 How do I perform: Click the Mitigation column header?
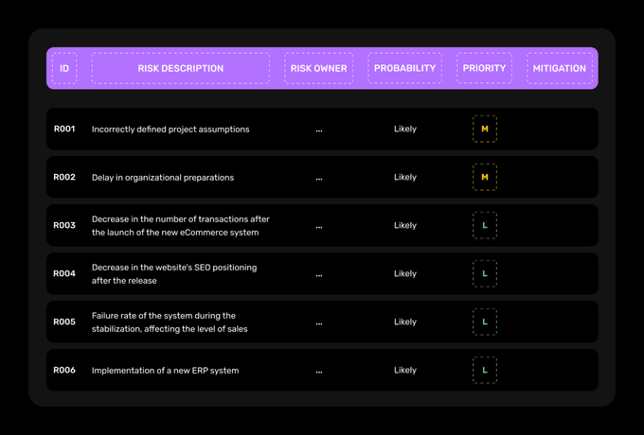tap(559, 68)
